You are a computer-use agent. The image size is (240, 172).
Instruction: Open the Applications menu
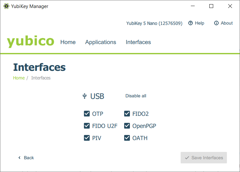click(101, 42)
